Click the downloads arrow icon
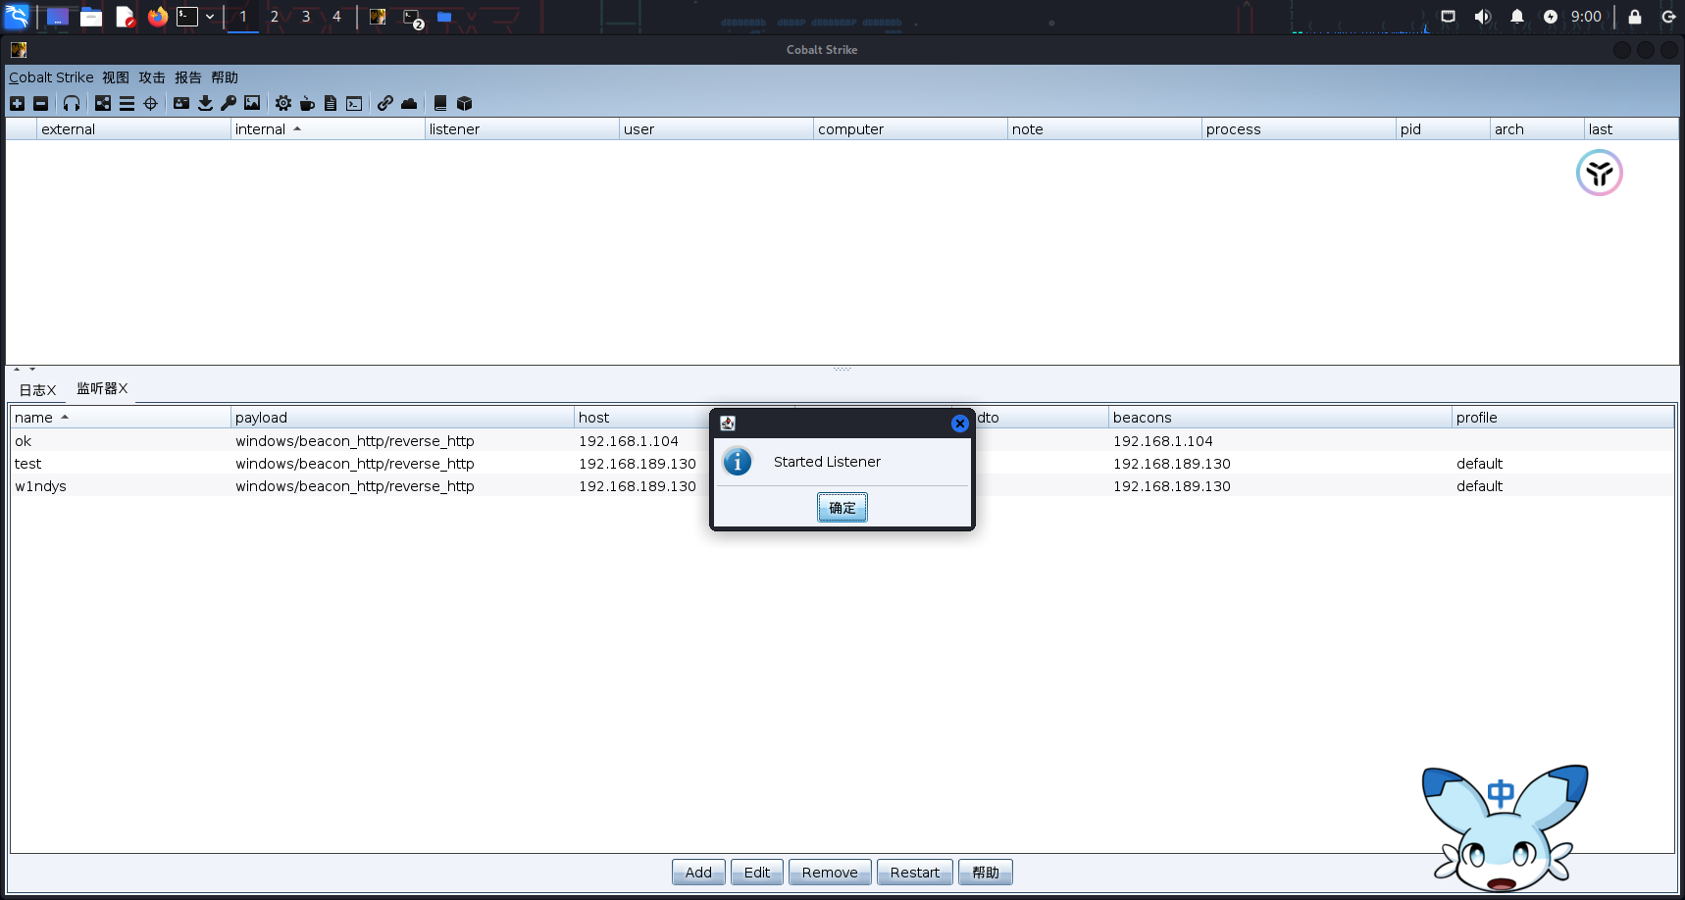 point(205,103)
